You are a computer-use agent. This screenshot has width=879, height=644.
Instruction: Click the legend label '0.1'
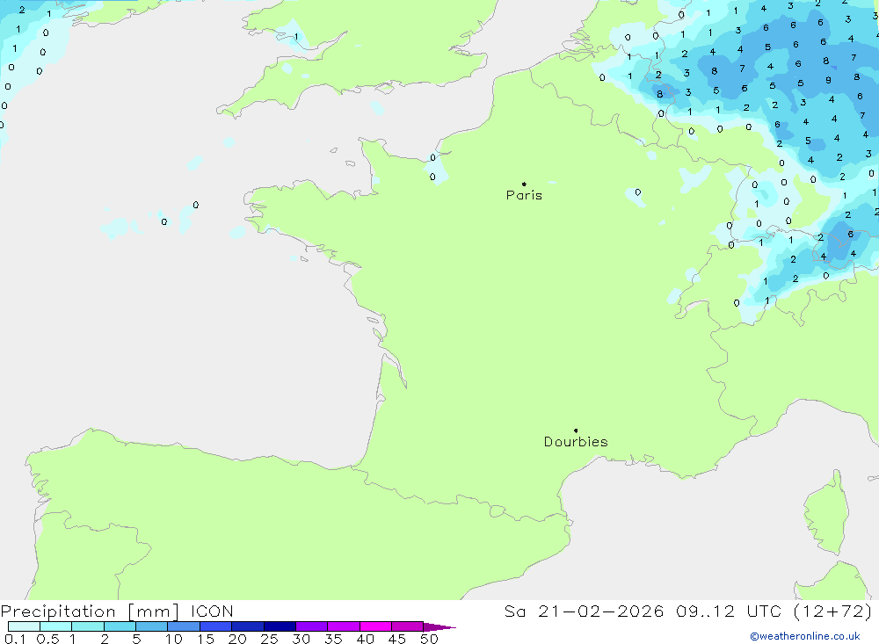15,639
